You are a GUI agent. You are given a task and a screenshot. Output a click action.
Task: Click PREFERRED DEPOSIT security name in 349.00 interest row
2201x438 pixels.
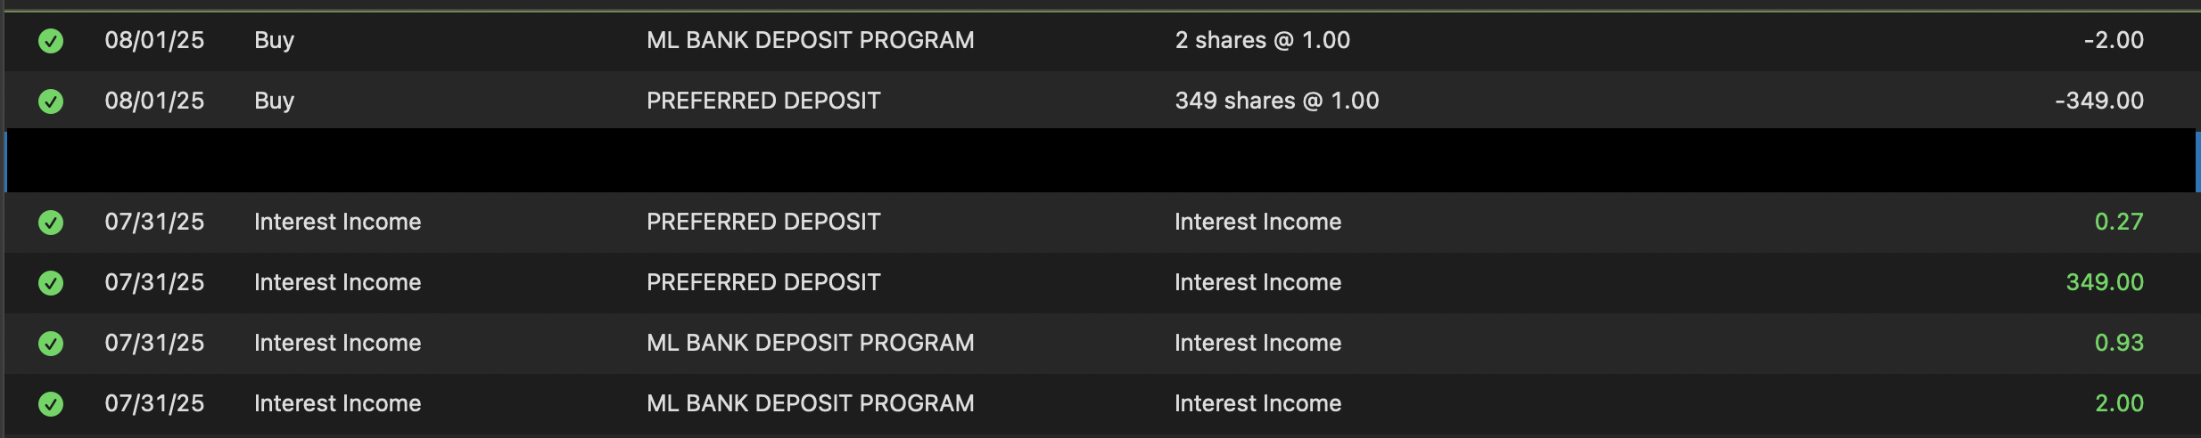pyautogui.click(x=763, y=282)
